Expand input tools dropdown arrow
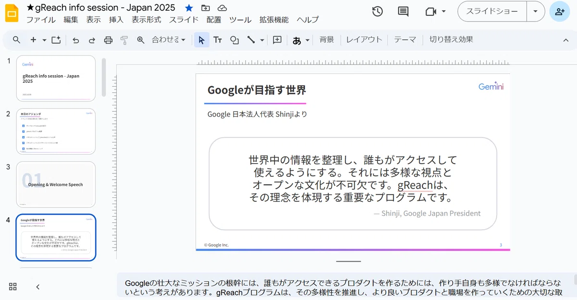 click(308, 40)
